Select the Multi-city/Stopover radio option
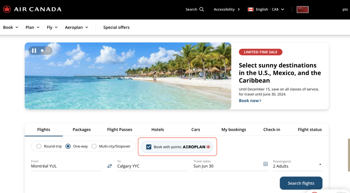 pyautogui.click(x=94, y=146)
